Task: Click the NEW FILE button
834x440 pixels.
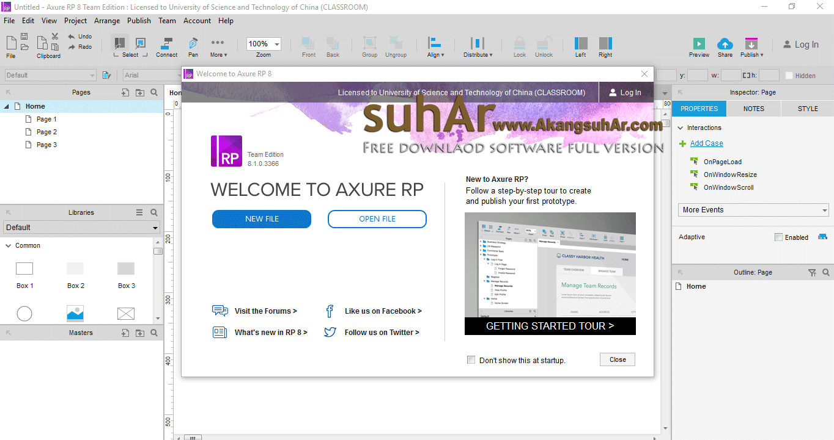Action: [262, 219]
